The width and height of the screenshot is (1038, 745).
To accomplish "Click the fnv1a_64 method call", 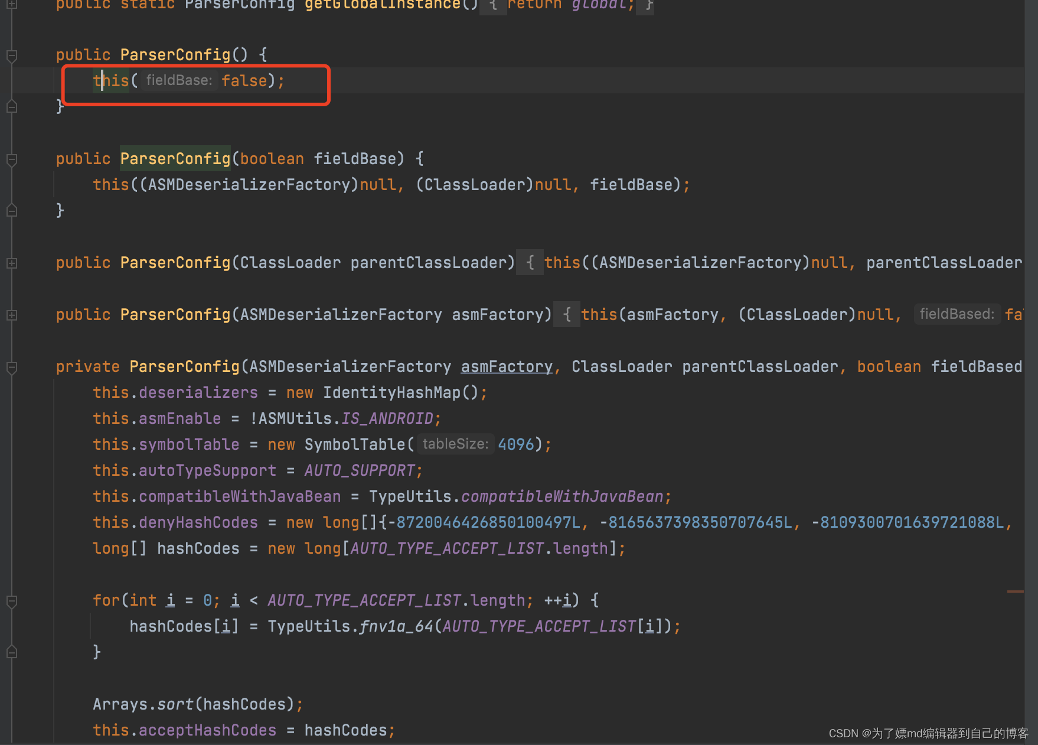I will [396, 626].
